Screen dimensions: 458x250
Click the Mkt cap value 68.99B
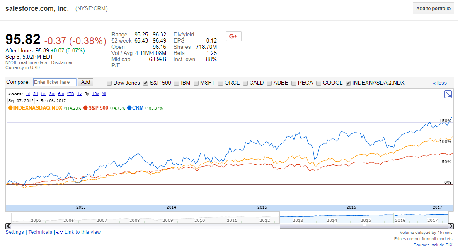point(158,60)
